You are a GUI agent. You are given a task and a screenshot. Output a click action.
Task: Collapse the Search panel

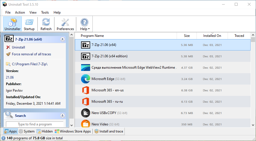tap(63, 116)
